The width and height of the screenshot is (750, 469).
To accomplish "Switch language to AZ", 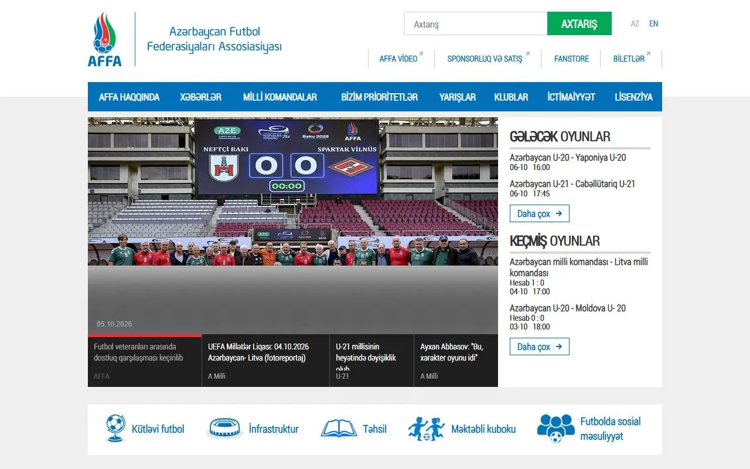I will pos(635,23).
